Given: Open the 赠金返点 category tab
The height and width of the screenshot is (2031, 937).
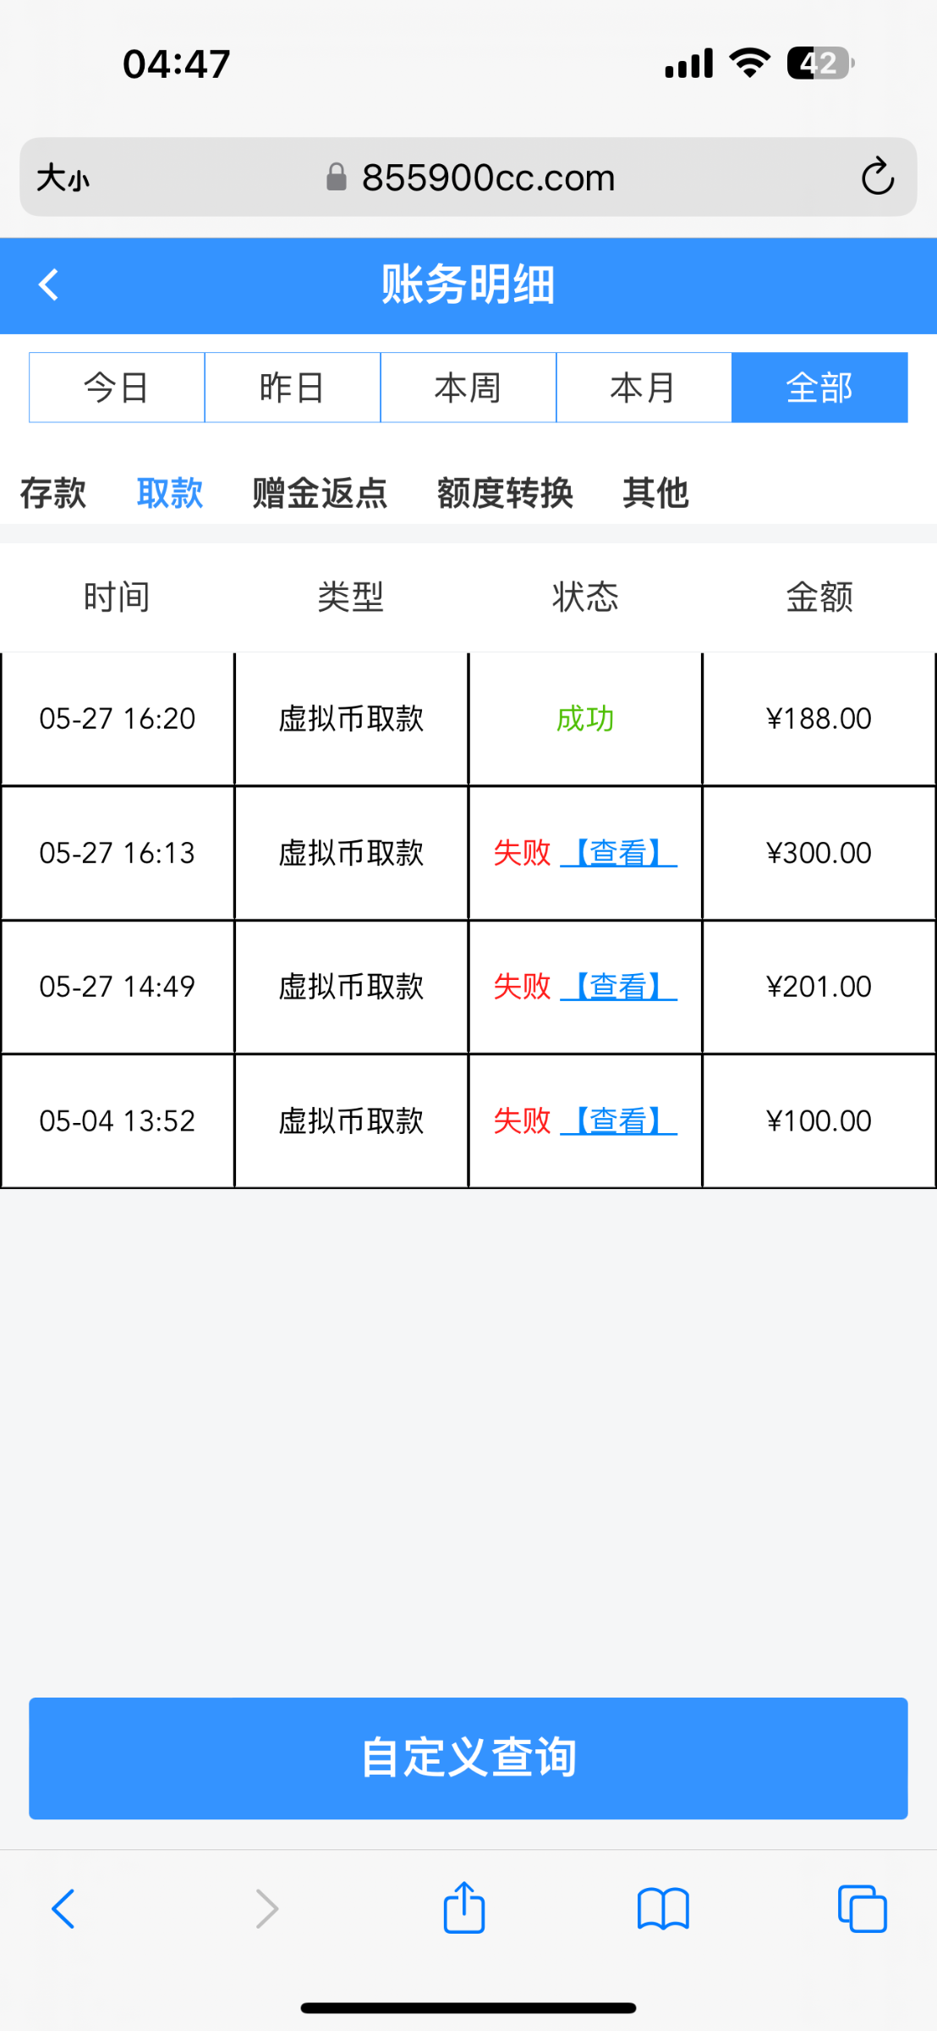Looking at the screenshot, I should click(320, 493).
